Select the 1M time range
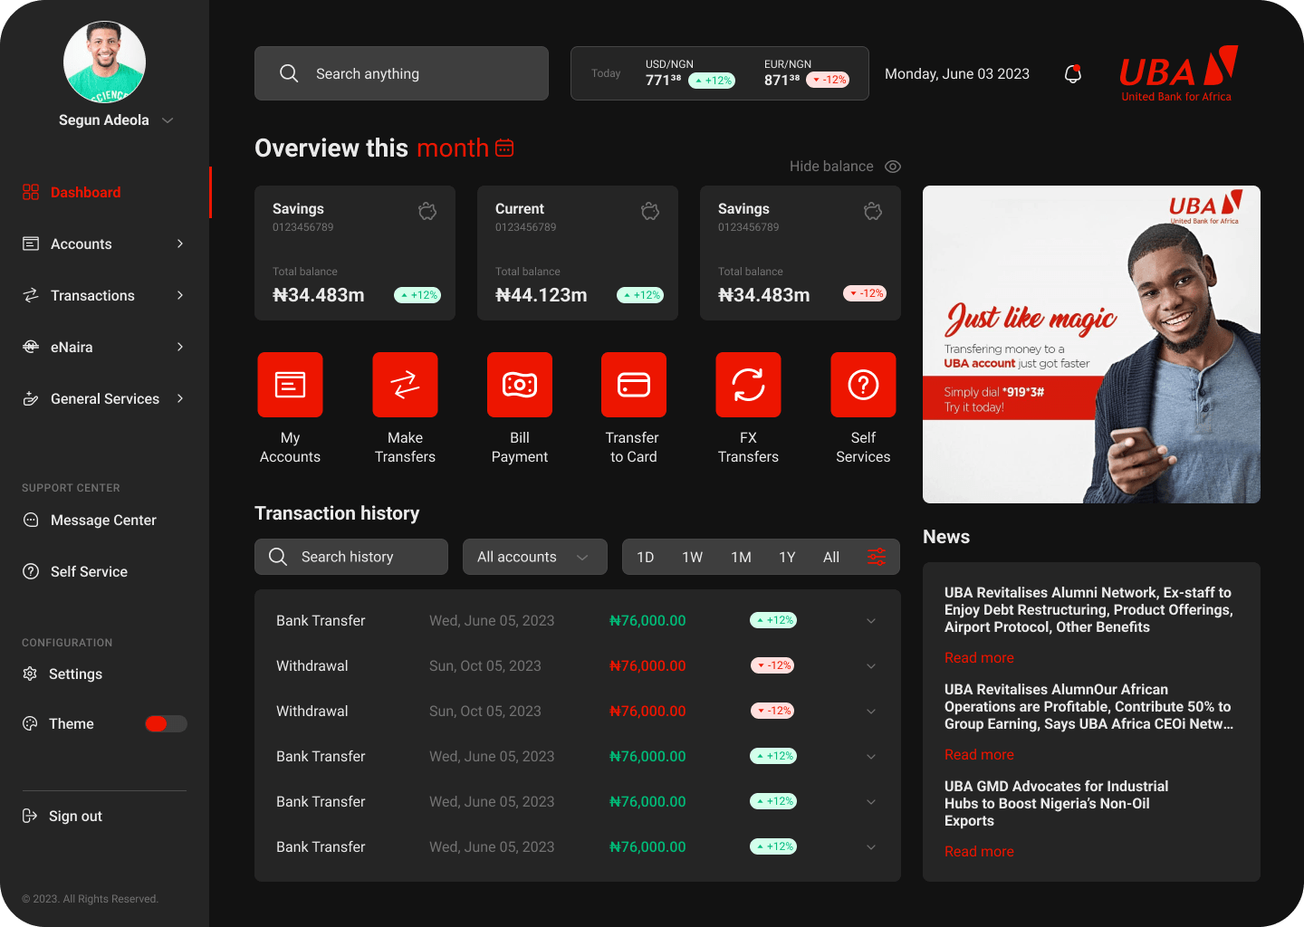Image resolution: width=1304 pixels, height=927 pixels. pos(742,557)
